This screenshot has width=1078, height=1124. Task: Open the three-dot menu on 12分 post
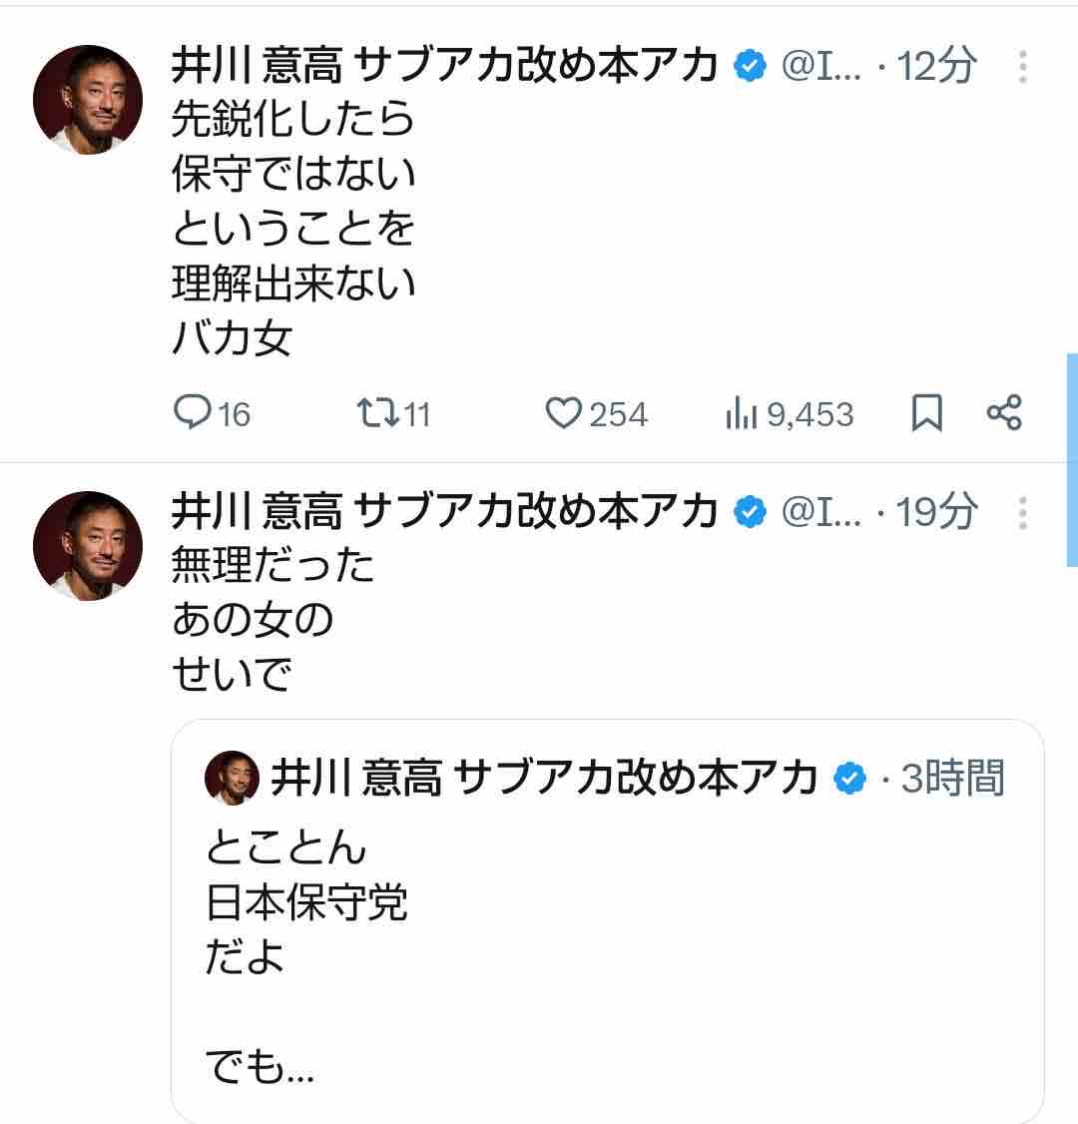(1022, 67)
